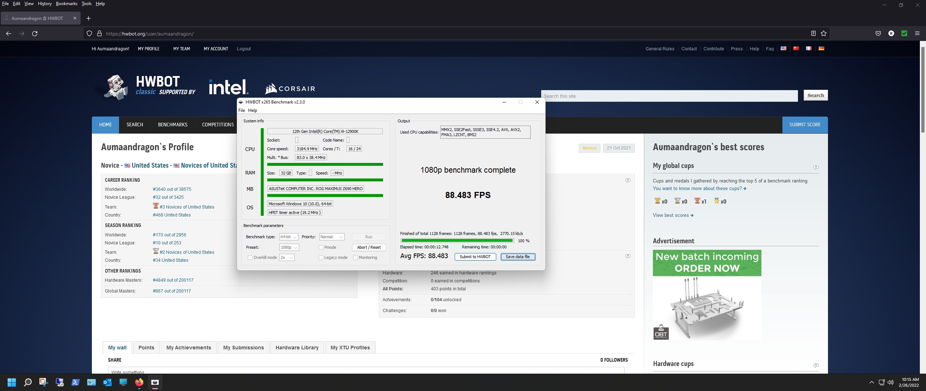Click the HWBOT x265 taskbar icon
This screenshot has width=926, height=391.
click(155, 382)
